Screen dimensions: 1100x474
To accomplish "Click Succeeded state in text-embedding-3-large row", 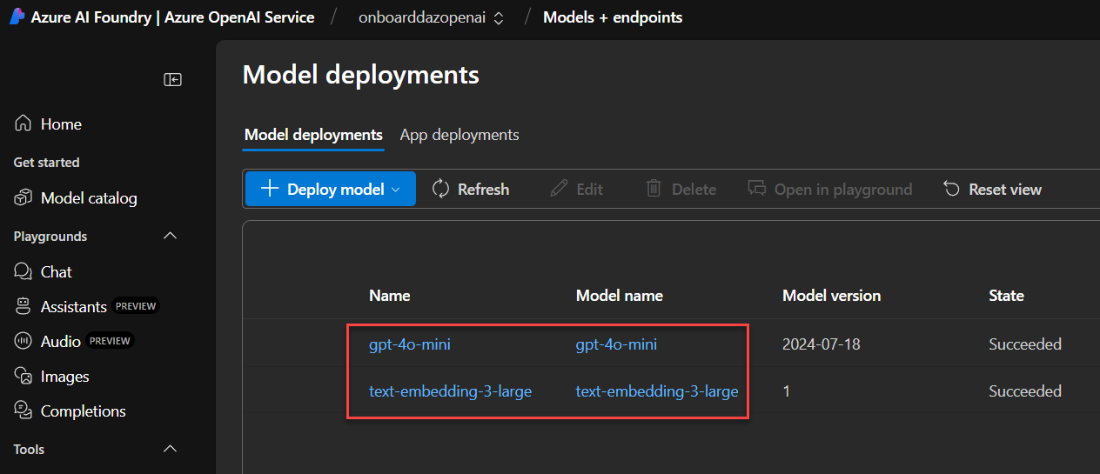I will click(1025, 391).
